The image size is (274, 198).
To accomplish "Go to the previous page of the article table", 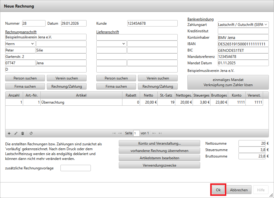I will (120, 133).
